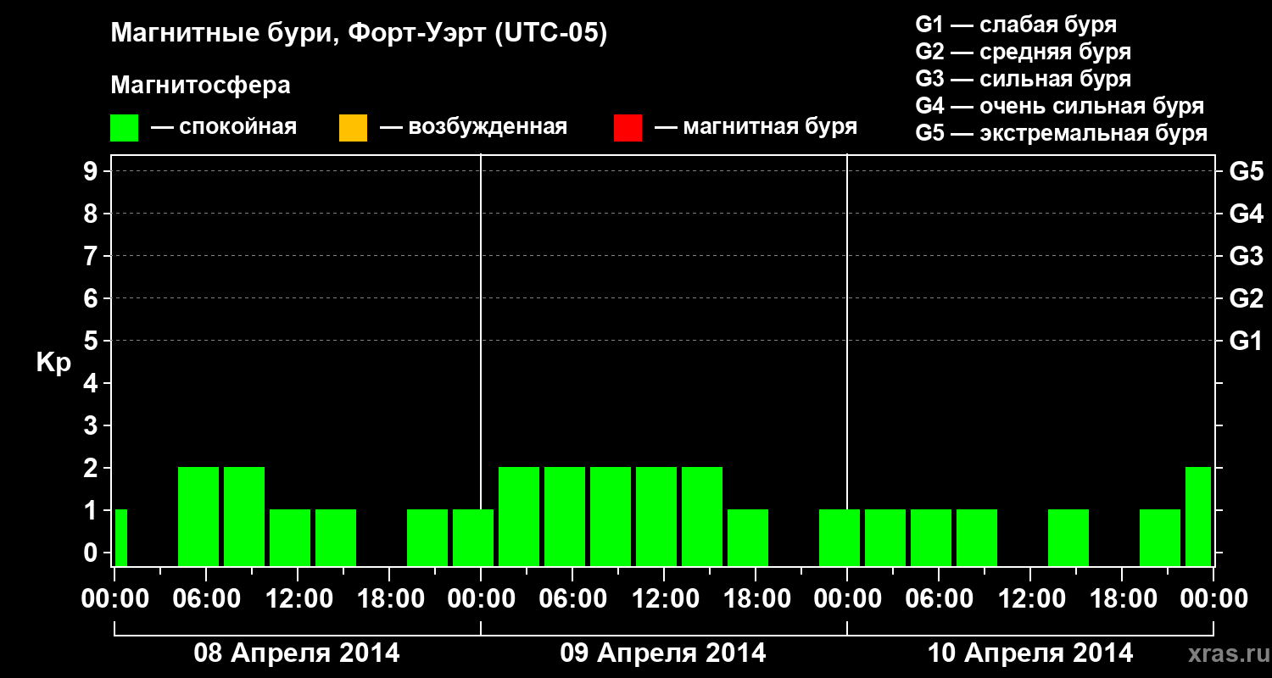
Task: Click the 'G5' label on the right axis
Action: coord(1246,171)
